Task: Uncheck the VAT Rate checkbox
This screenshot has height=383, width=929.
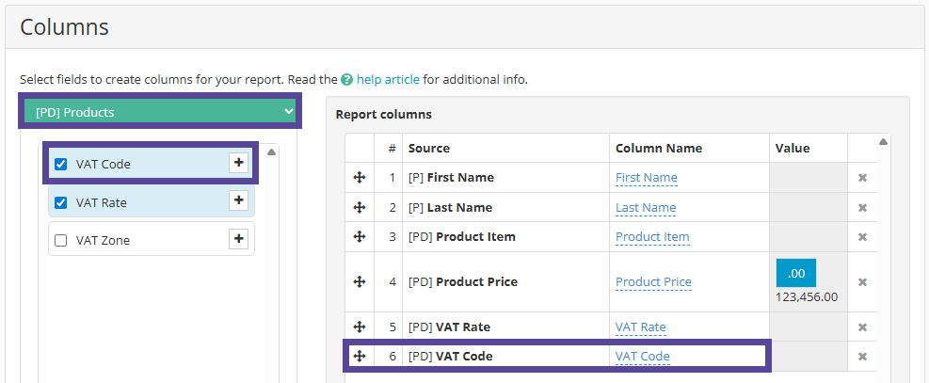Action: (61, 202)
